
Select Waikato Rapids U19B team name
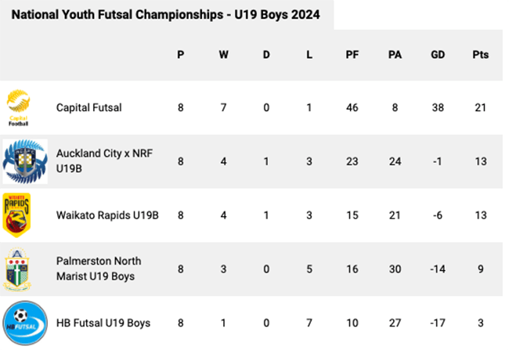107,215
